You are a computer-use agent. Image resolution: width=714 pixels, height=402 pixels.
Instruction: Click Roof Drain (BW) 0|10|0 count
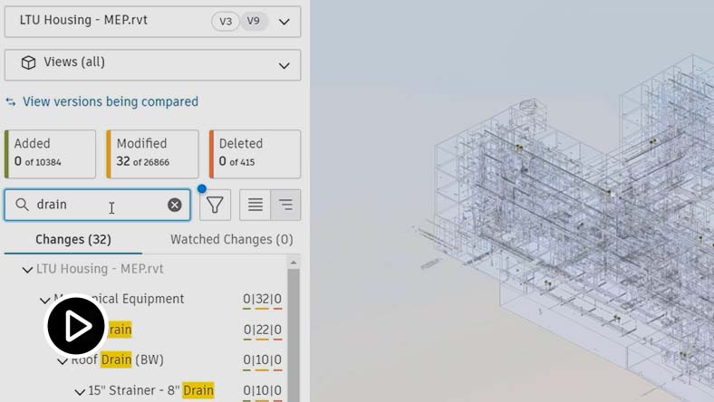click(x=262, y=360)
